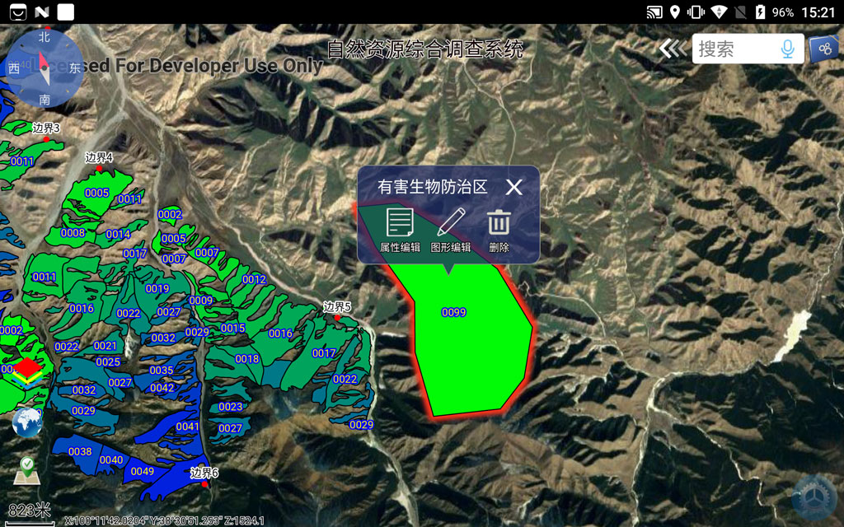Select 图形编辑 shape edit pencil
The height and width of the screenshot is (527, 844).
(x=450, y=230)
